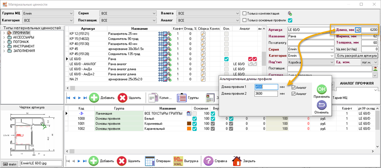Open the Категория filter dropdown in the top bar
Image resolution: width=381 pixels, height=168 pixels.
point(48,20)
